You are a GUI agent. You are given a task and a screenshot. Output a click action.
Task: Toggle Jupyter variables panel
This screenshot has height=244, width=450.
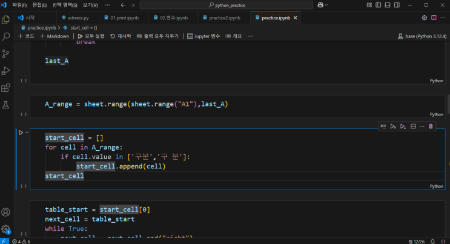(x=203, y=36)
